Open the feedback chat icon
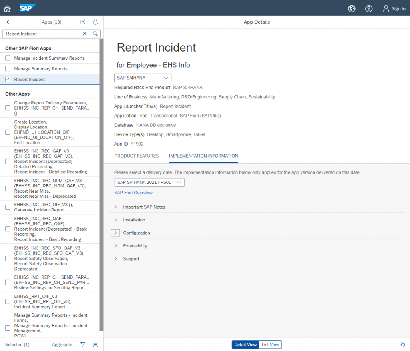The image size is (410, 351). point(402,344)
